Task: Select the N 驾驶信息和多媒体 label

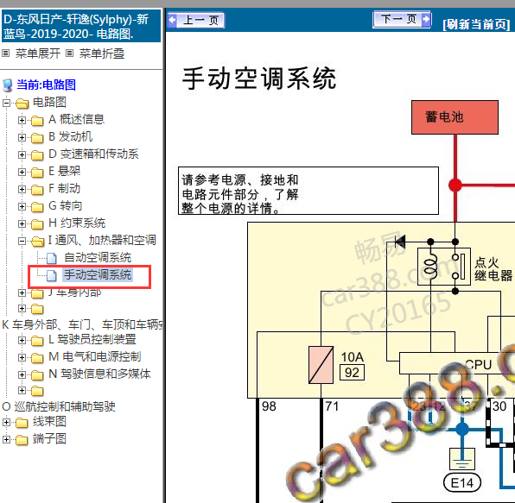Action: (x=99, y=374)
